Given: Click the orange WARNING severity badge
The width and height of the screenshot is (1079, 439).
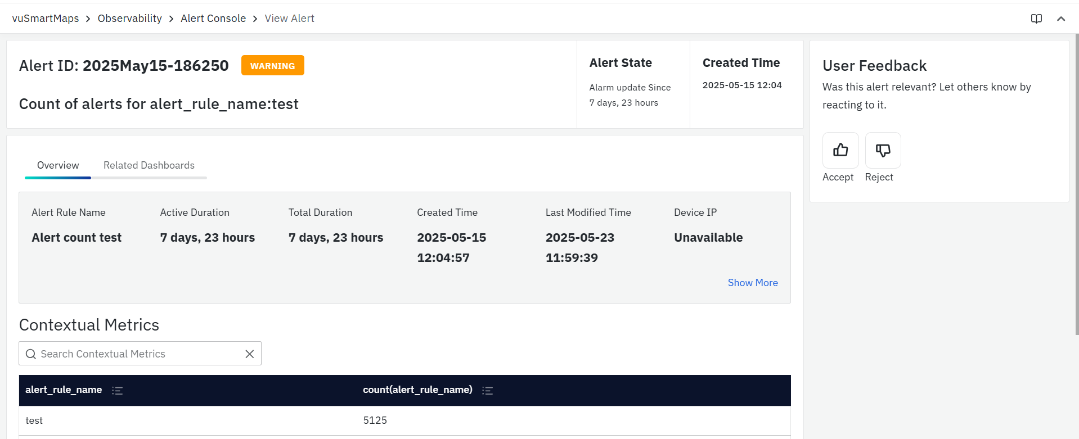Looking at the screenshot, I should click(272, 66).
